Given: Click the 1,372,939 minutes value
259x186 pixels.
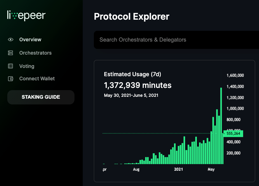Looking at the screenshot, I should tap(138, 85).
